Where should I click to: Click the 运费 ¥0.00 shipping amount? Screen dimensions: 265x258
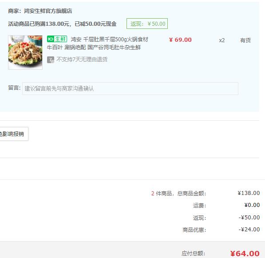click(x=252, y=205)
